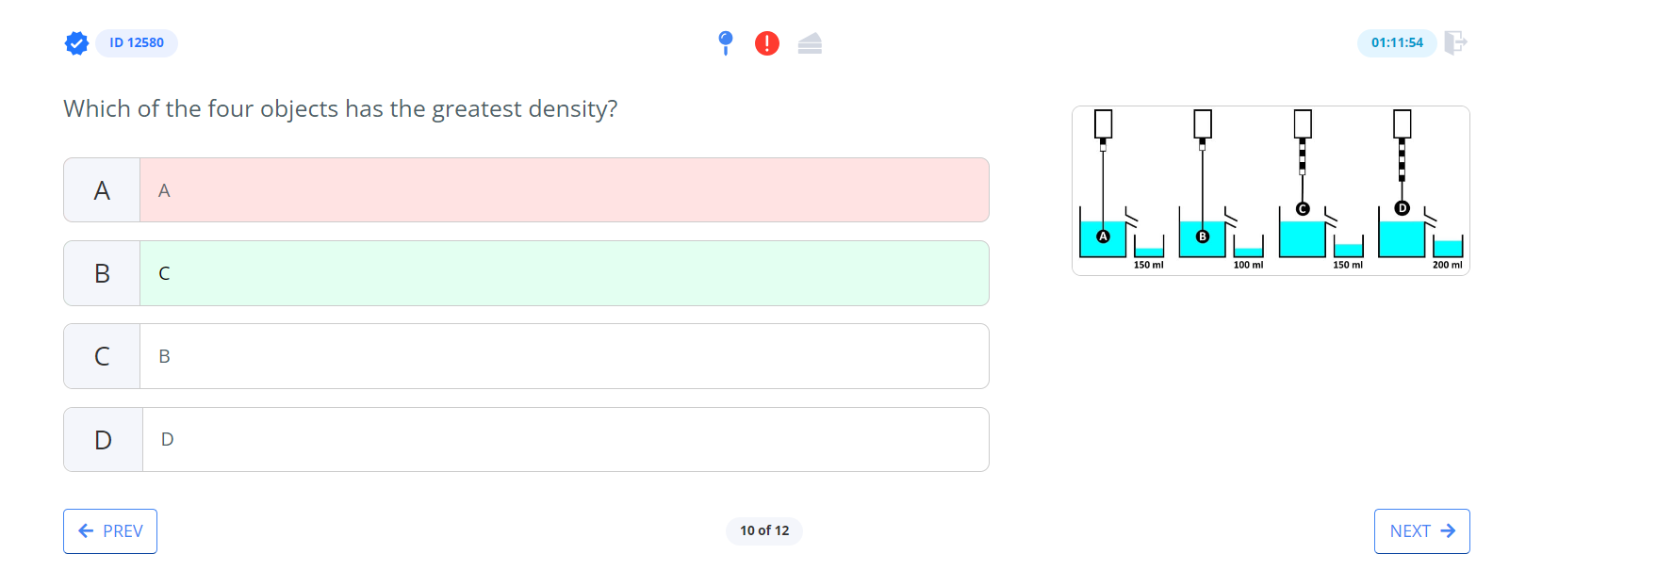The width and height of the screenshot is (1657, 570).
Task: Click the ID 12580 badge
Action: [136, 42]
